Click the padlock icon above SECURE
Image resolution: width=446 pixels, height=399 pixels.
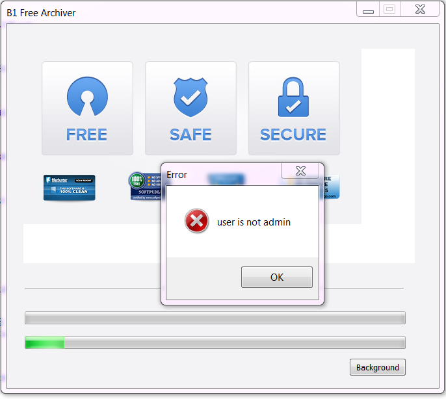click(293, 97)
